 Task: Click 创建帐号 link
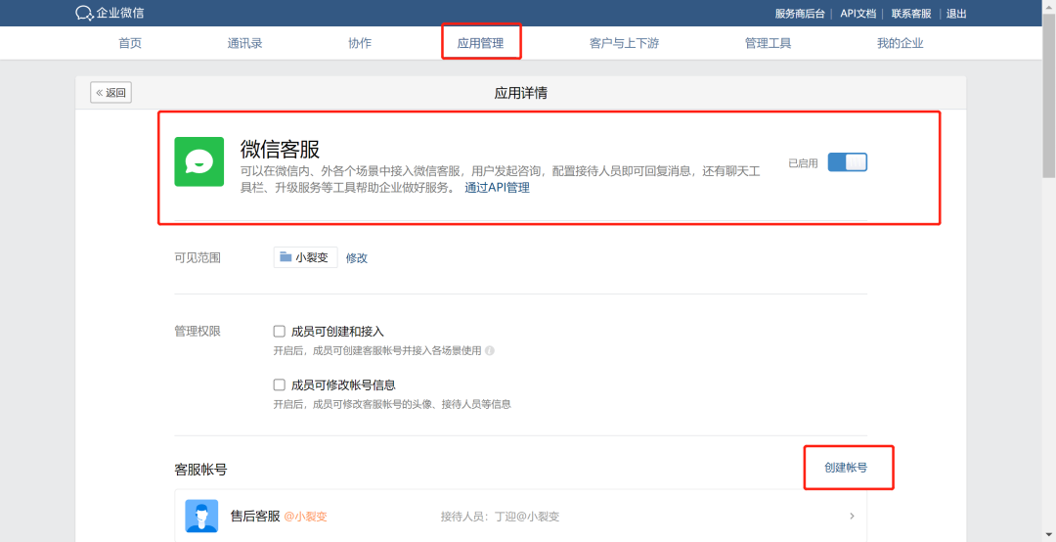click(x=846, y=468)
